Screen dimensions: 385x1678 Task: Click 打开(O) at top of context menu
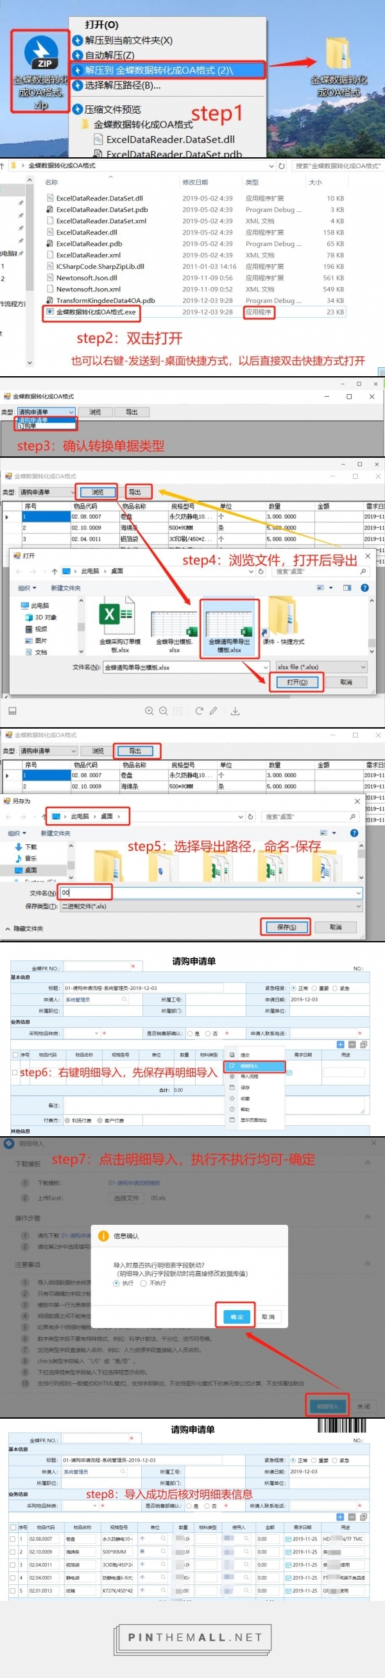tap(101, 25)
